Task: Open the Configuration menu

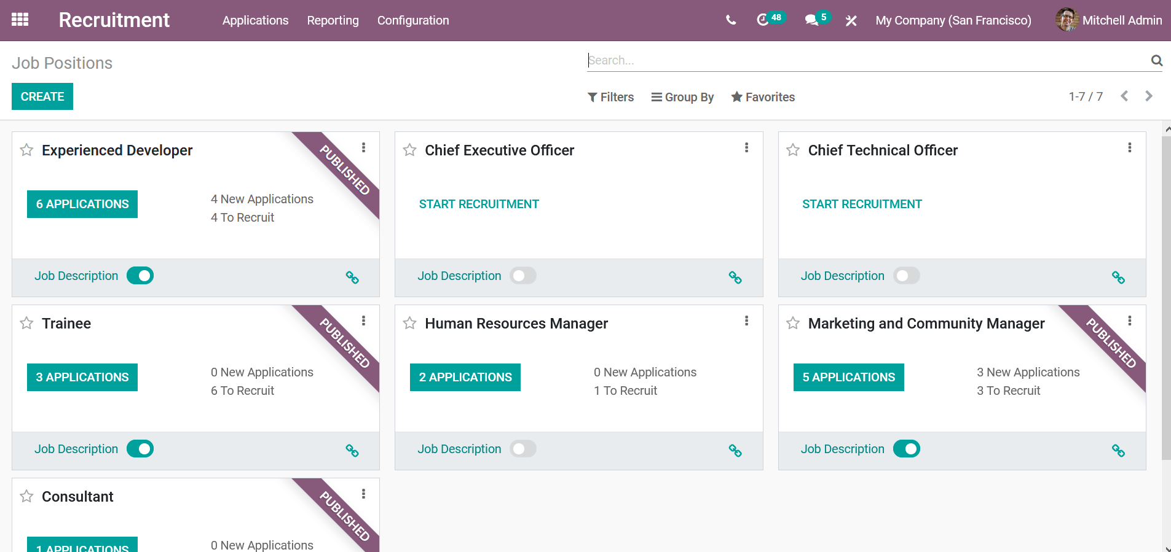Action: tap(412, 20)
